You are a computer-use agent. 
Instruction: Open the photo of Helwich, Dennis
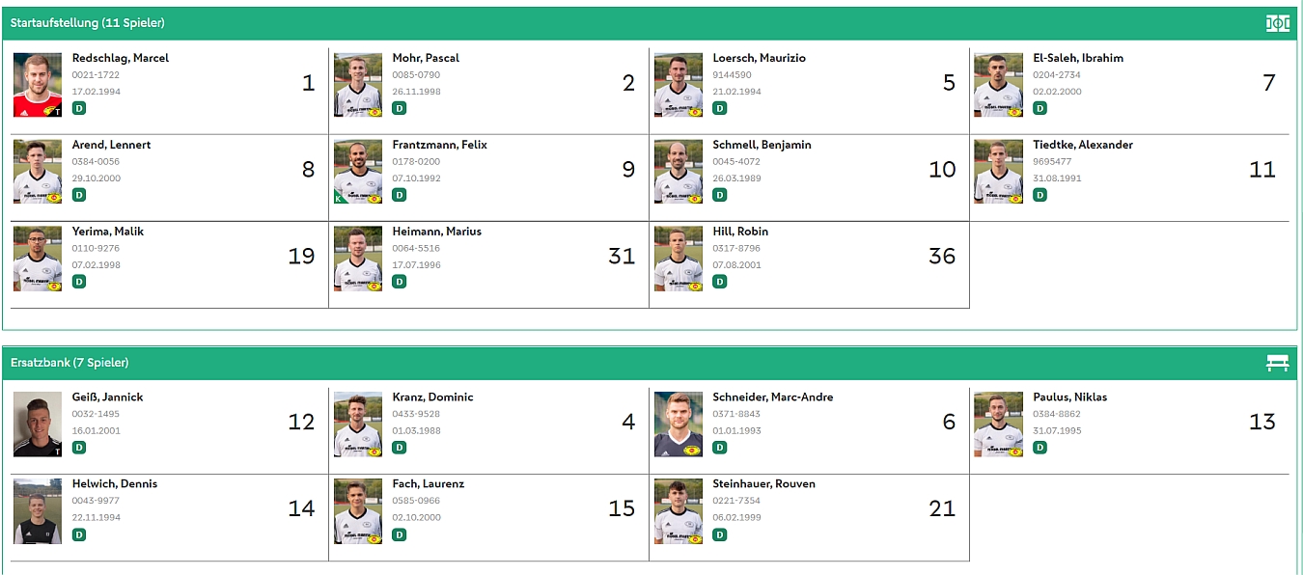[38, 511]
